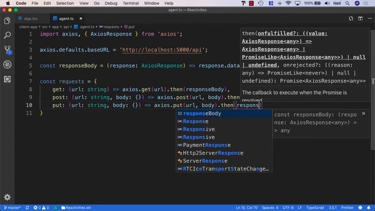Open the Help menu
This screenshot has height=211, width=375.
click(169, 3)
